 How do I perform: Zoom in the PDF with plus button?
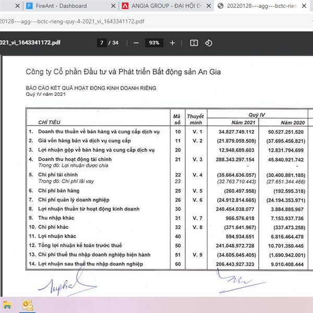pyautogui.click(x=173, y=43)
